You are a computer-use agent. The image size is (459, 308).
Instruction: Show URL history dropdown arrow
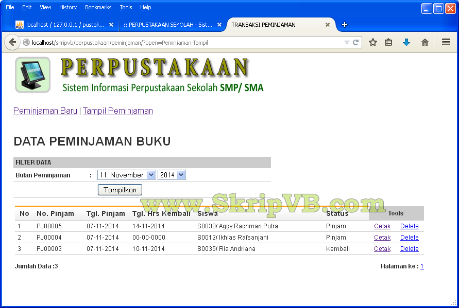[x=347, y=43]
